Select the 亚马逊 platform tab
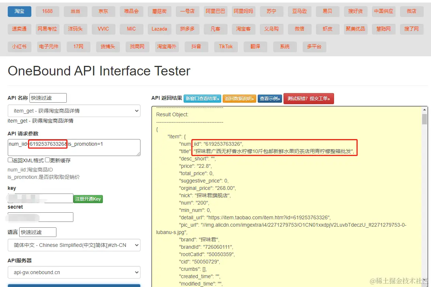Screen dimensions: 431x287 point(299,11)
